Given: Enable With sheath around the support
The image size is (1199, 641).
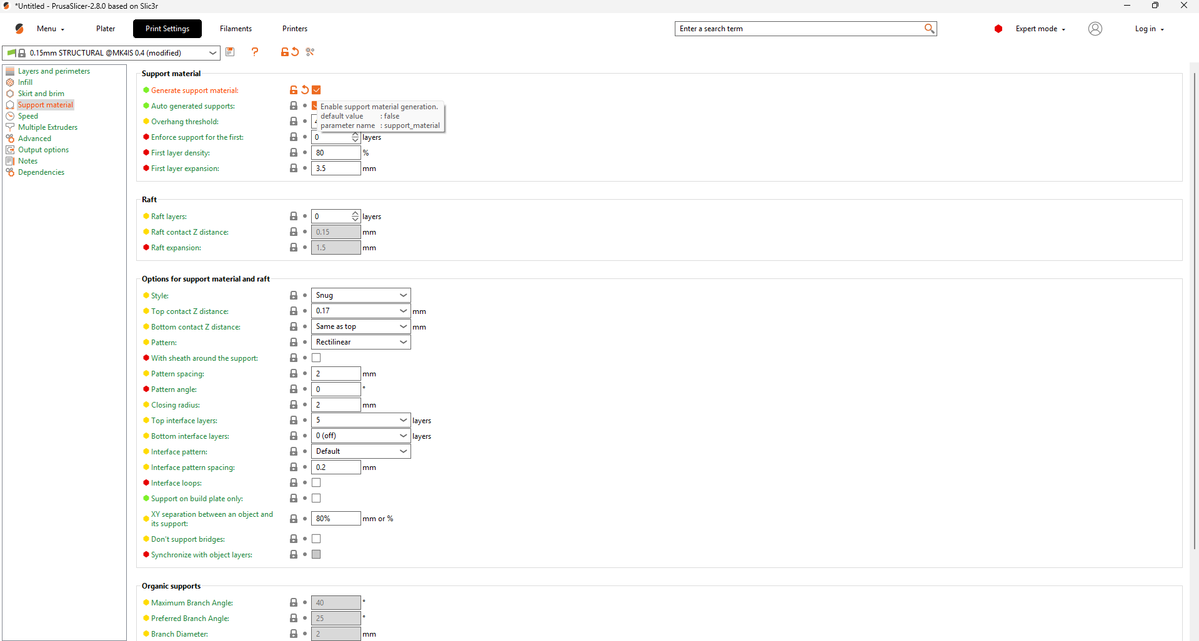Looking at the screenshot, I should point(317,358).
